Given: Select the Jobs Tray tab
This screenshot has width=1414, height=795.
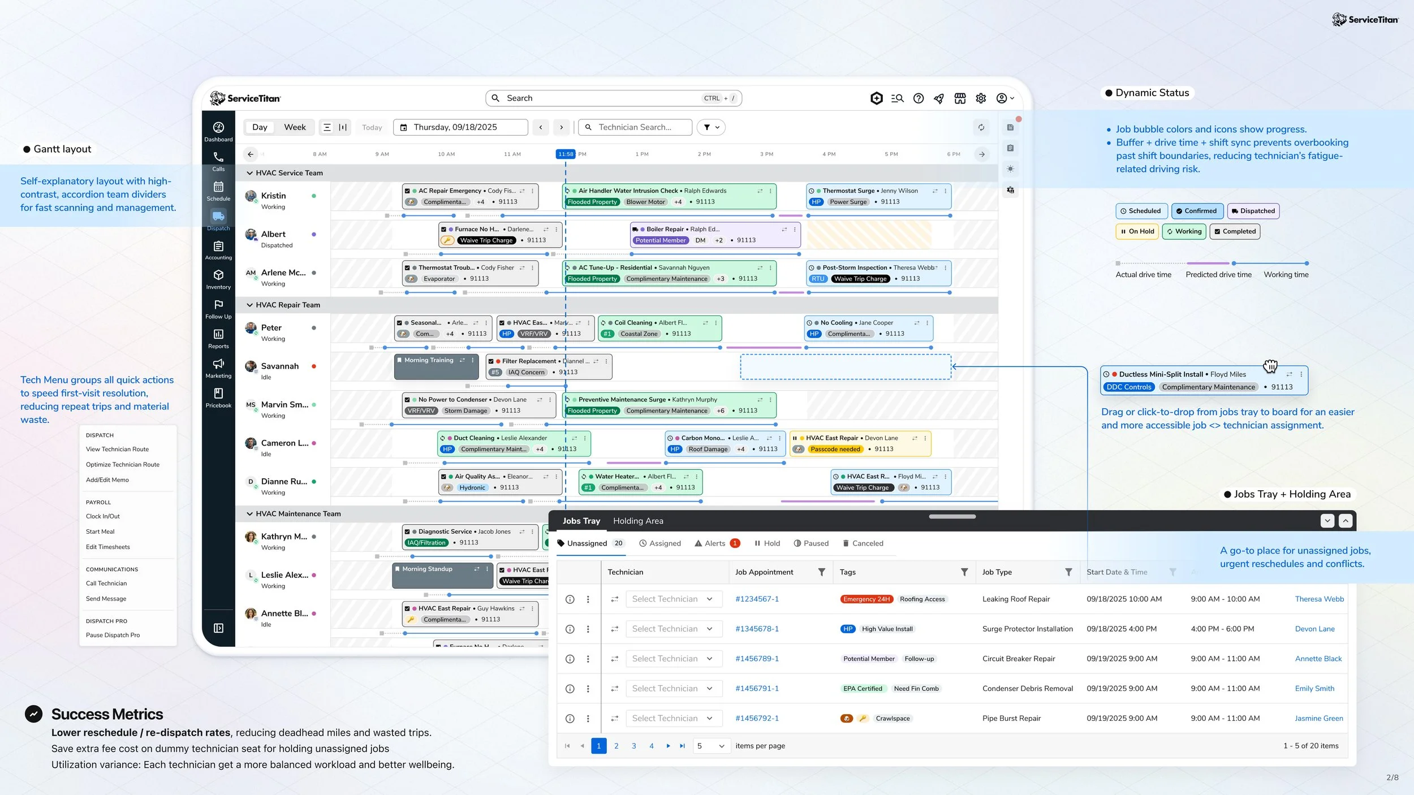Looking at the screenshot, I should point(581,521).
